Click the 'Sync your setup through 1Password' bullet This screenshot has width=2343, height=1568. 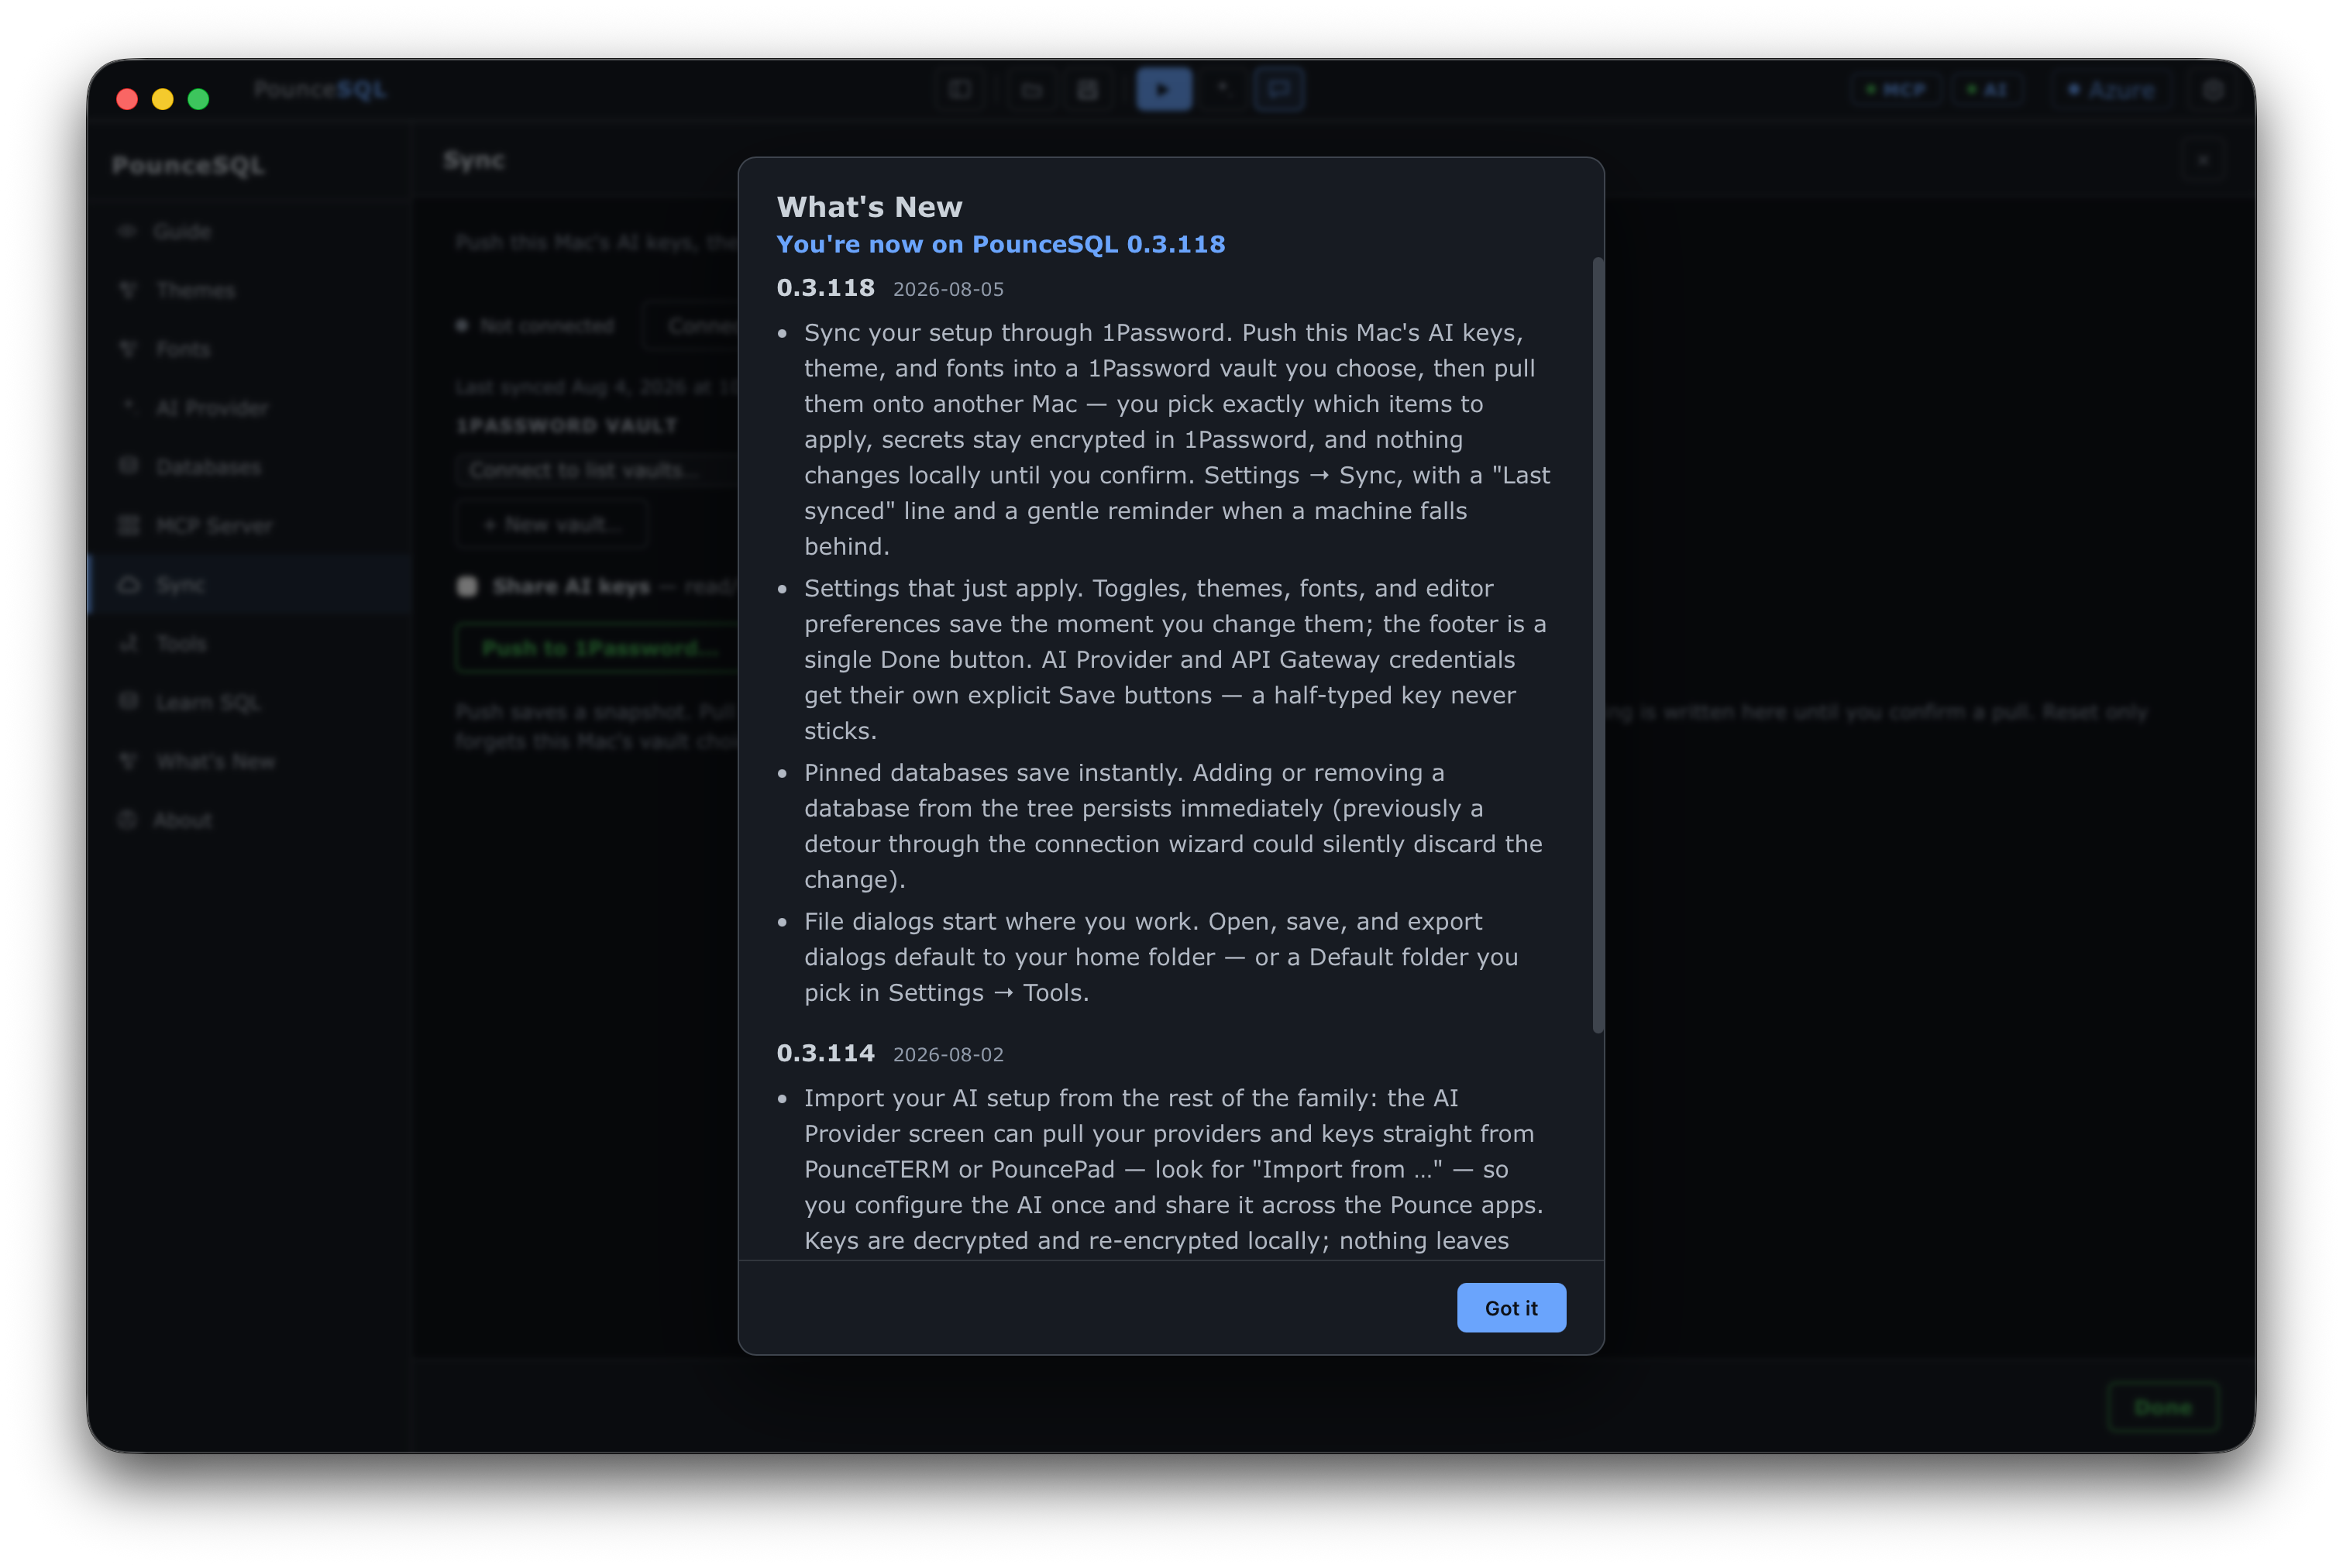click(x=1176, y=439)
